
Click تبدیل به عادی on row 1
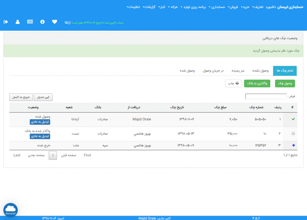[x=40, y=122]
